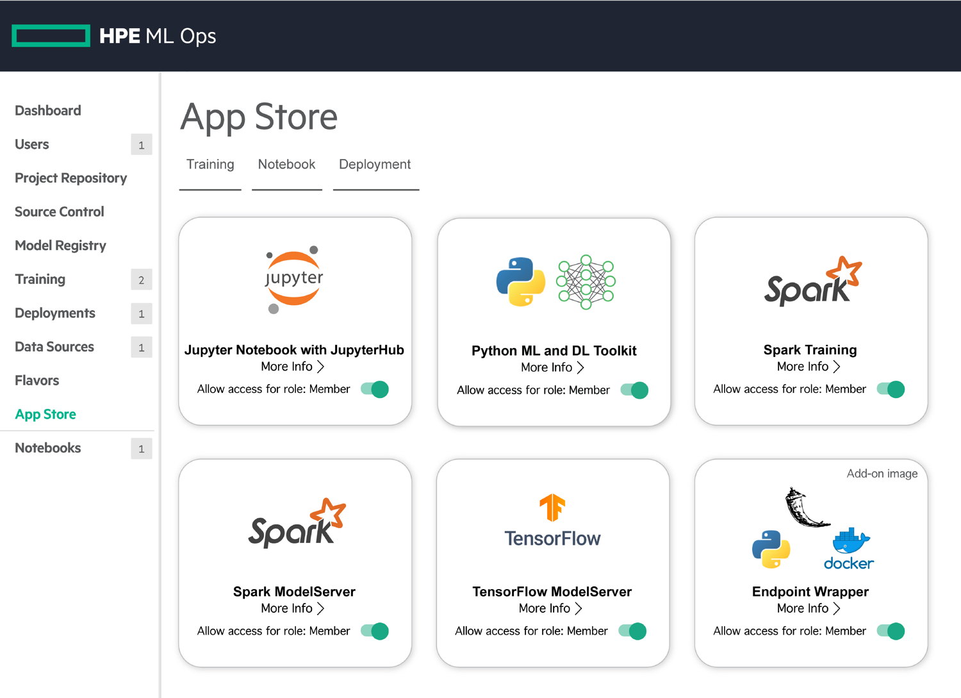Switch to the Notebook tab

[286, 165]
